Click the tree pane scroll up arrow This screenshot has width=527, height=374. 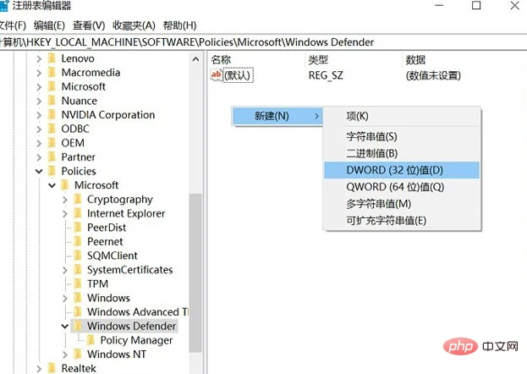(x=195, y=59)
